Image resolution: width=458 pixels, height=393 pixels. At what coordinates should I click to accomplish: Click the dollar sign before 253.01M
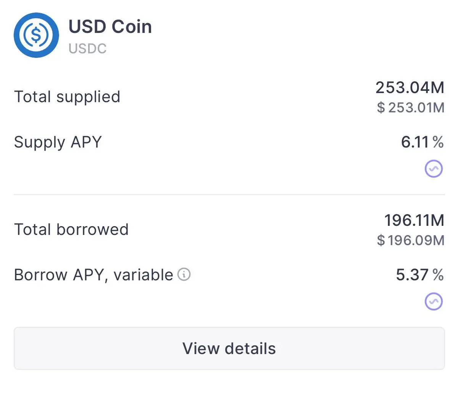(x=381, y=108)
